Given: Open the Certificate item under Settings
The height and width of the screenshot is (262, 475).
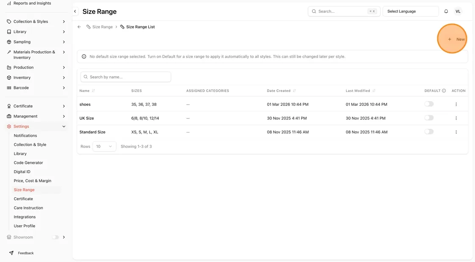Looking at the screenshot, I should pyautogui.click(x=23, y=199).
